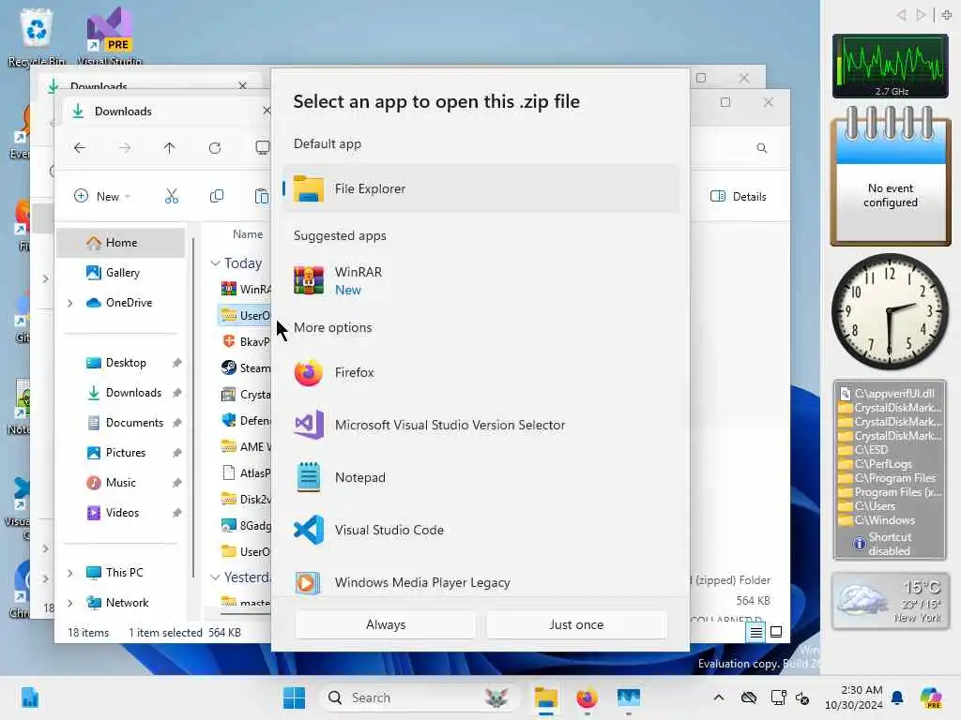Open taskbar clock showing 2:30 AM
Viewport: 961px width, 720px height.
click(854, 697)
